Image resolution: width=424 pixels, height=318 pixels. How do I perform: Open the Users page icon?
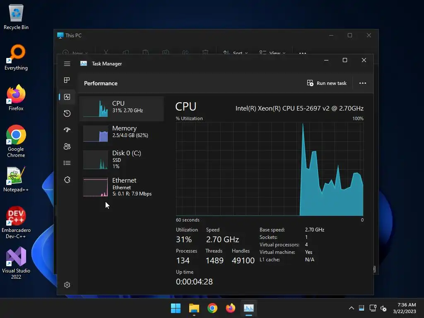(67, 146)
